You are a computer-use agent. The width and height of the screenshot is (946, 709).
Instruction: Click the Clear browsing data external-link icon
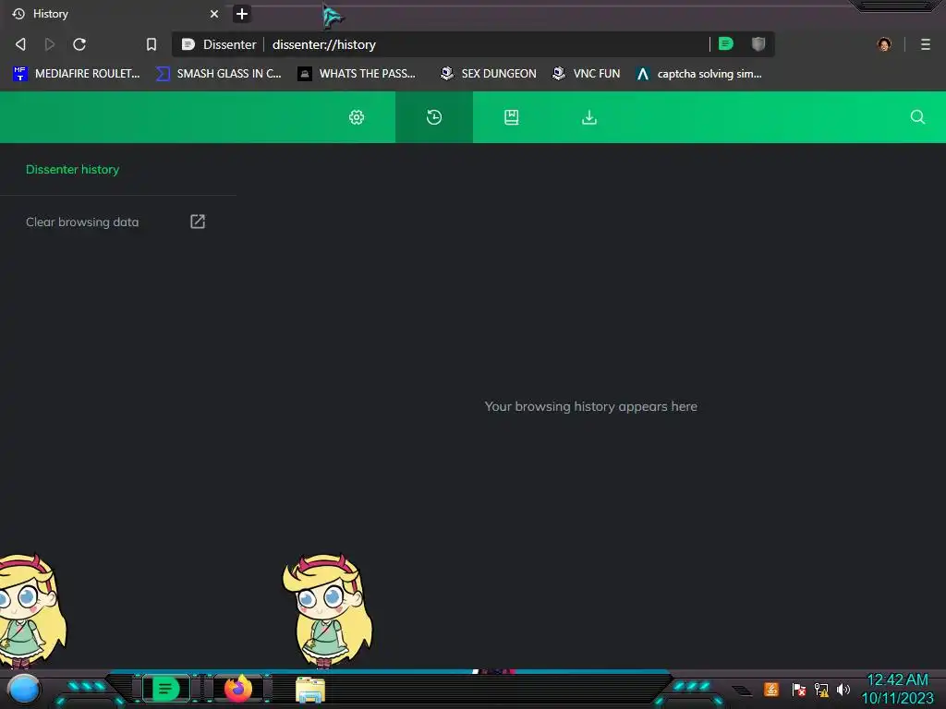pos(198,222)
